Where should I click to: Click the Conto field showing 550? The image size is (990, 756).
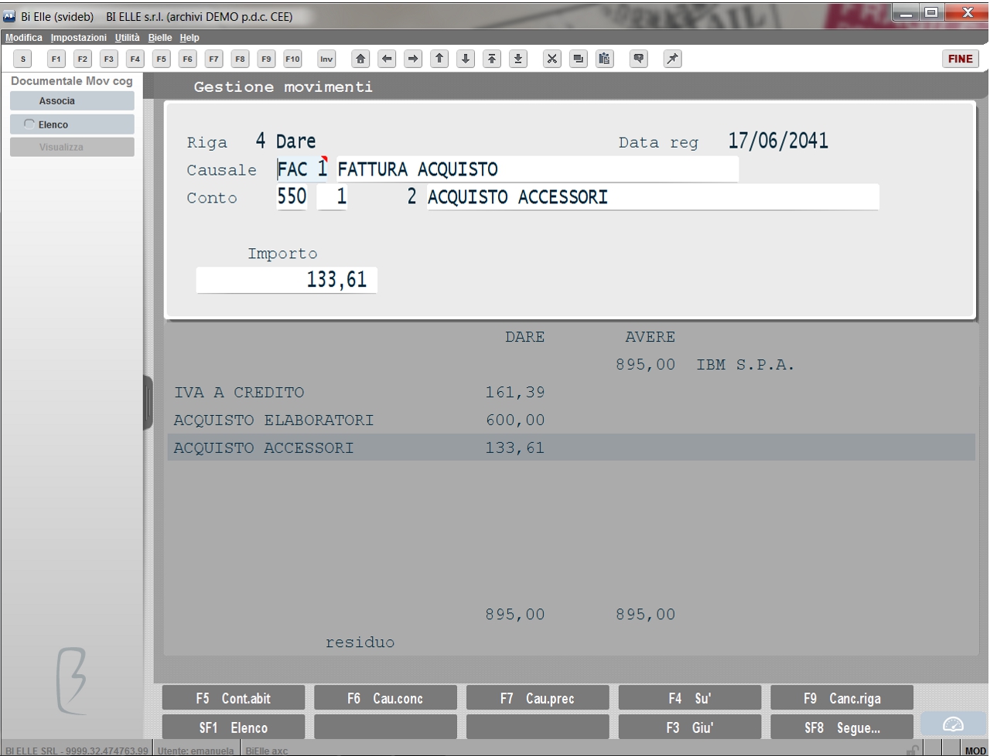click(292, 197)
